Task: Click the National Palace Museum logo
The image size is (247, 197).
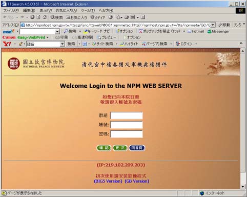Action: coord(36,64)
